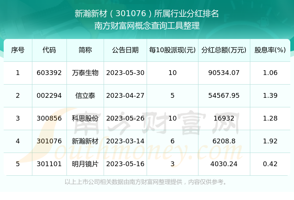Click the title text 新瀚新材（301076）所属行业分红排名
294x200 pixels.
147,14
